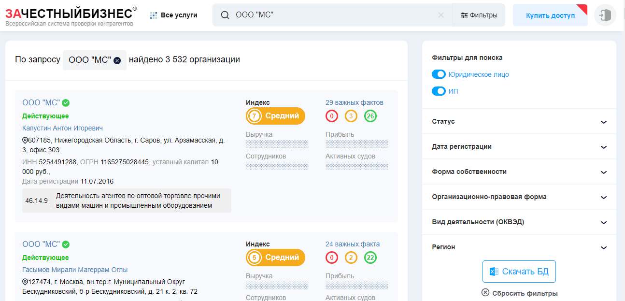
Task: Disable the Юридическое лицо toggle
Action: tap(439, 74)
